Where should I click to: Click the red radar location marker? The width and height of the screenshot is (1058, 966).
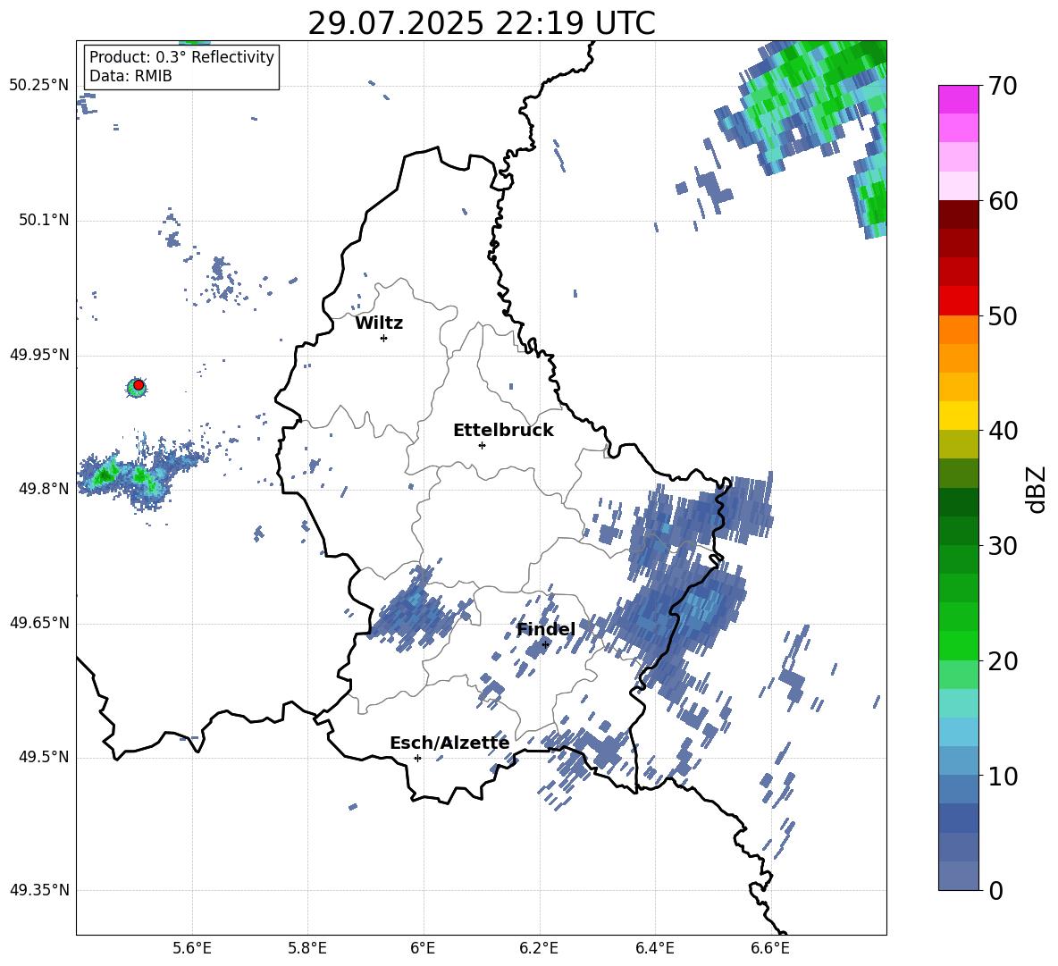pos(139,385)
